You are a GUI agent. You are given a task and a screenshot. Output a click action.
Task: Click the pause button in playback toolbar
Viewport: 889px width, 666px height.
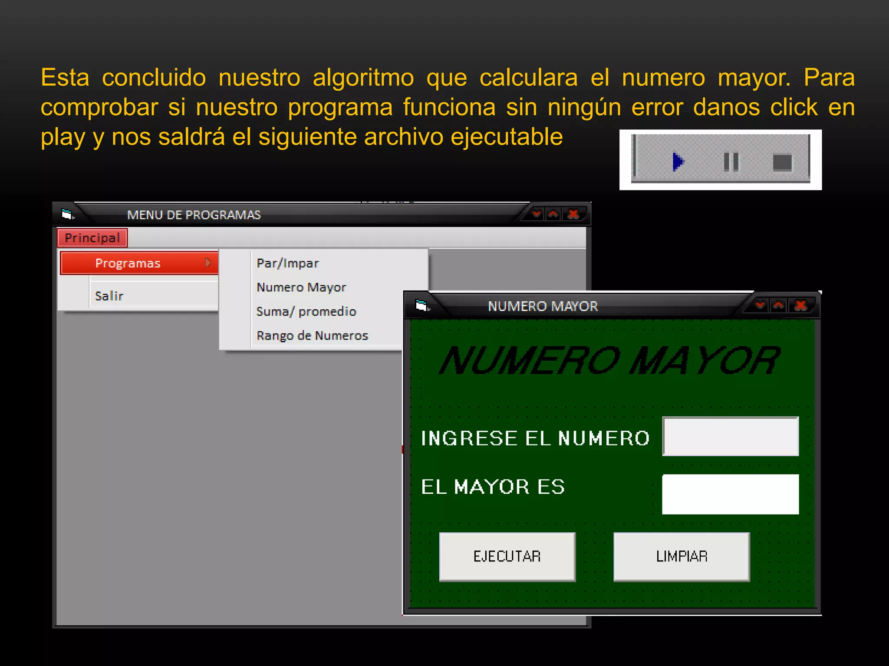point(731,162)
